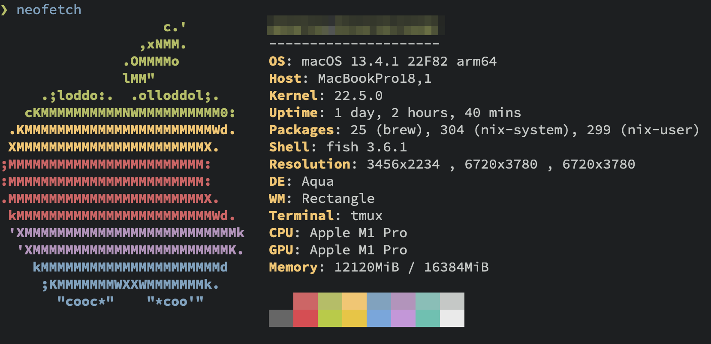The image size is (711, 344).
Task: Click the top-row red color block
Action: click(305, 301)
